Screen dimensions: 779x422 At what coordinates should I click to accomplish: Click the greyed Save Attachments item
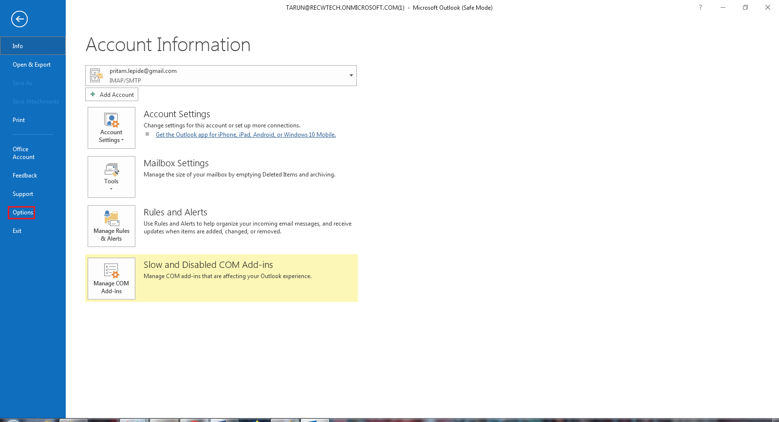point(36,102)
